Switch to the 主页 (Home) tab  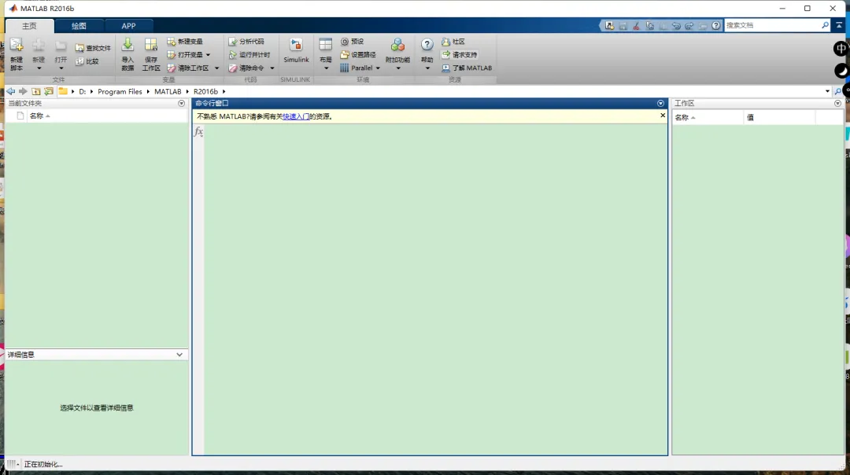pyautogui.click(x=29, y=26)
